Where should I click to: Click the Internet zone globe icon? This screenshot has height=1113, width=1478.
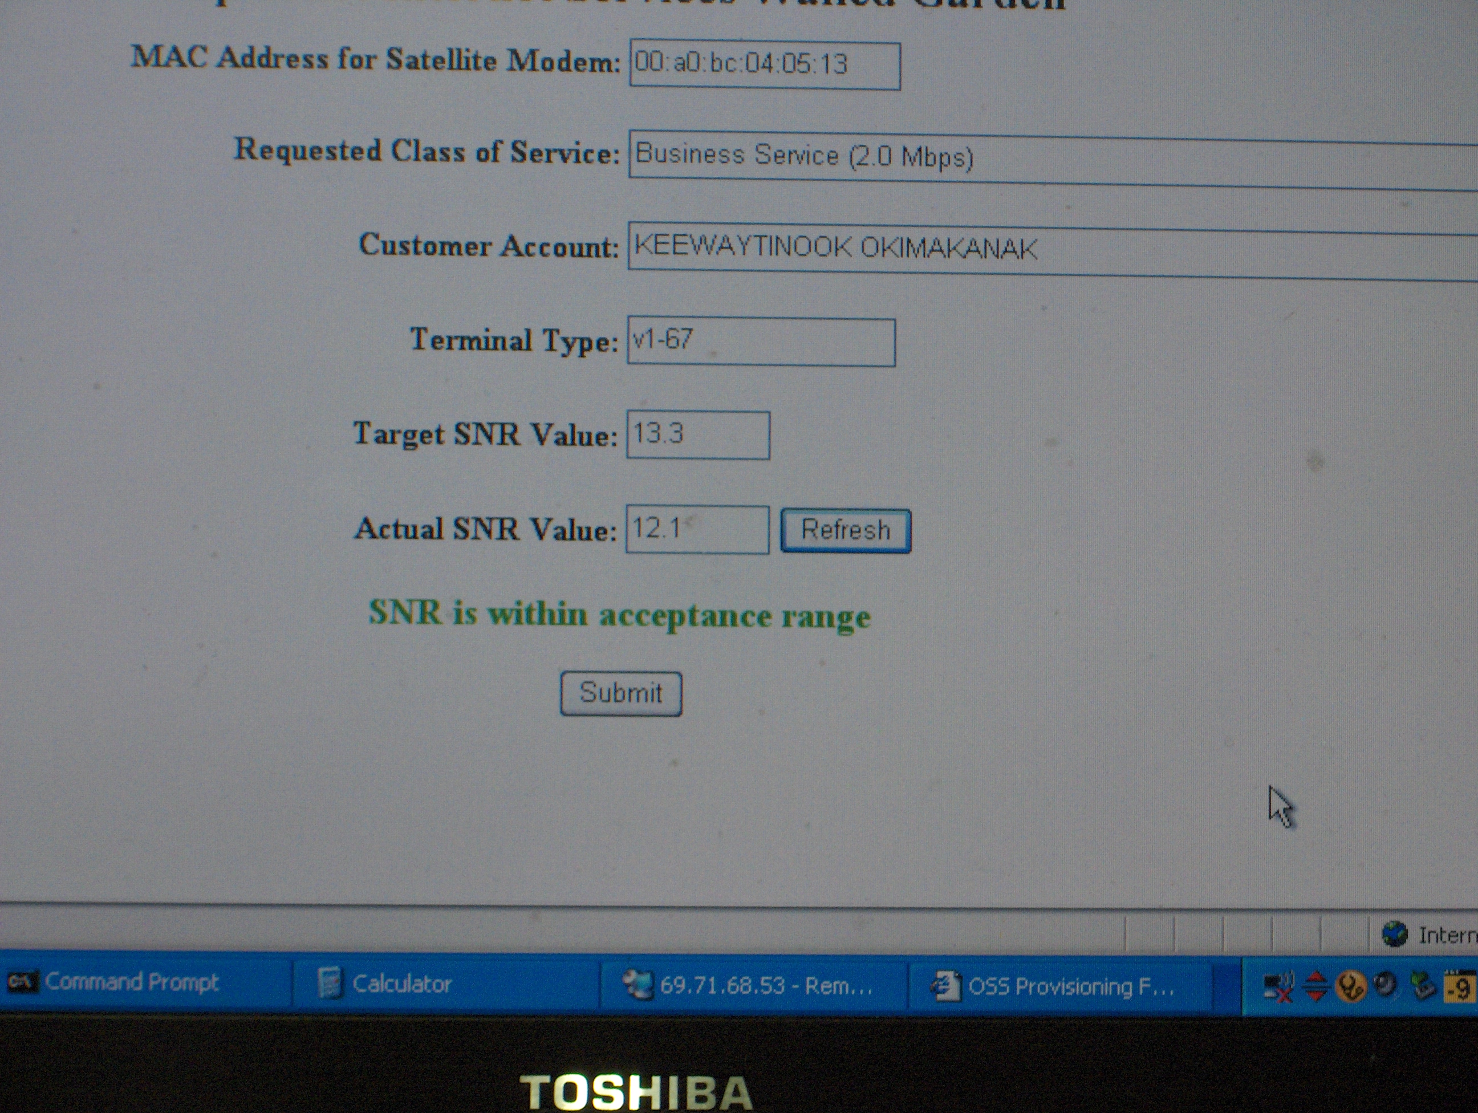[1395, 934]
